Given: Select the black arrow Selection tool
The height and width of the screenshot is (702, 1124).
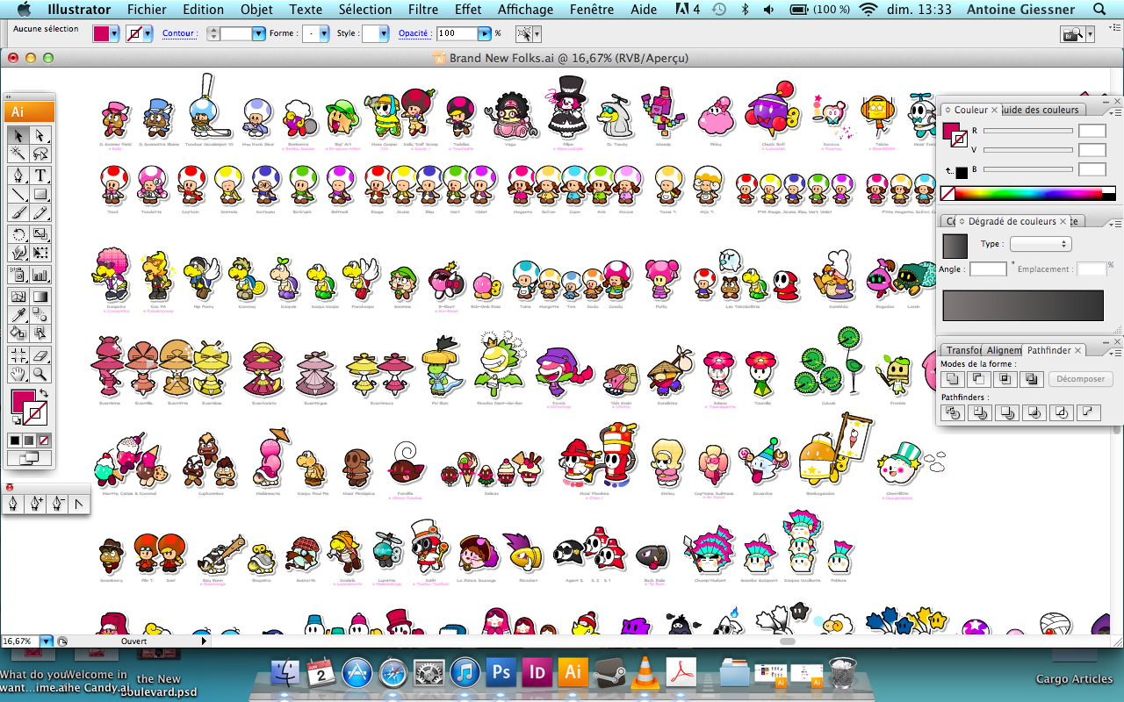Looking at the screenshot, I should click(18, 135).
